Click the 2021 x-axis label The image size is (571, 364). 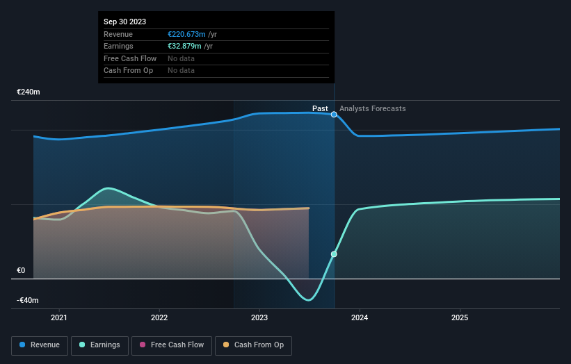tap(59, 318)
